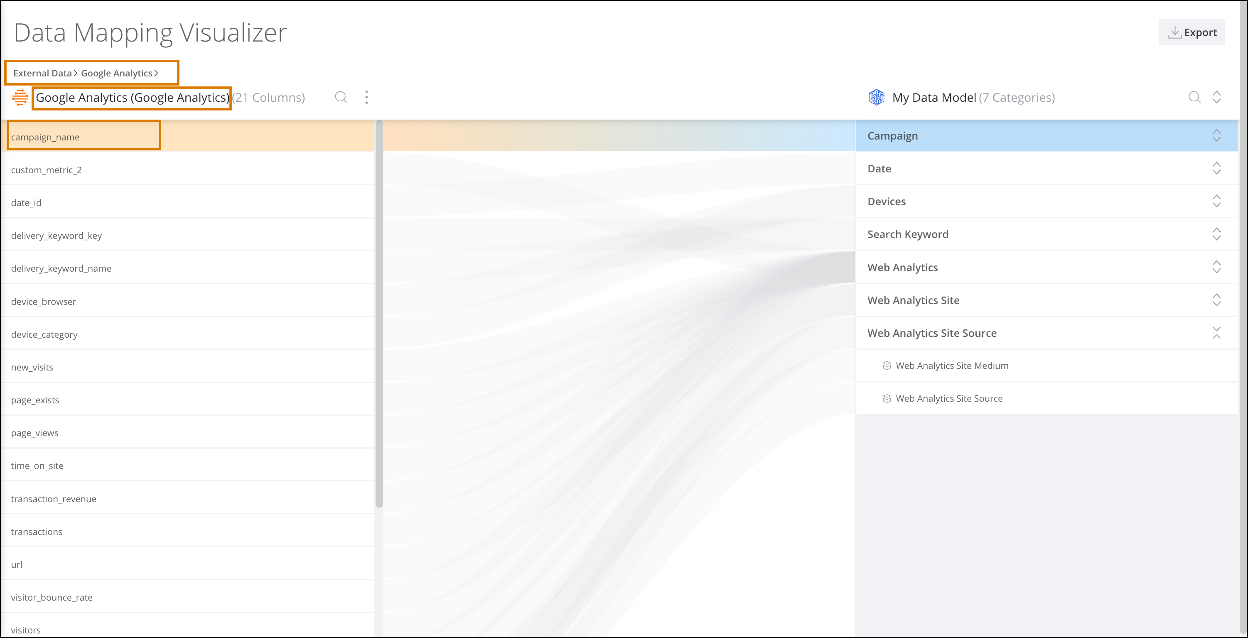Select the Web Analytics Site Source child attribute
1248x638 pixels.
coord(1047,399)
